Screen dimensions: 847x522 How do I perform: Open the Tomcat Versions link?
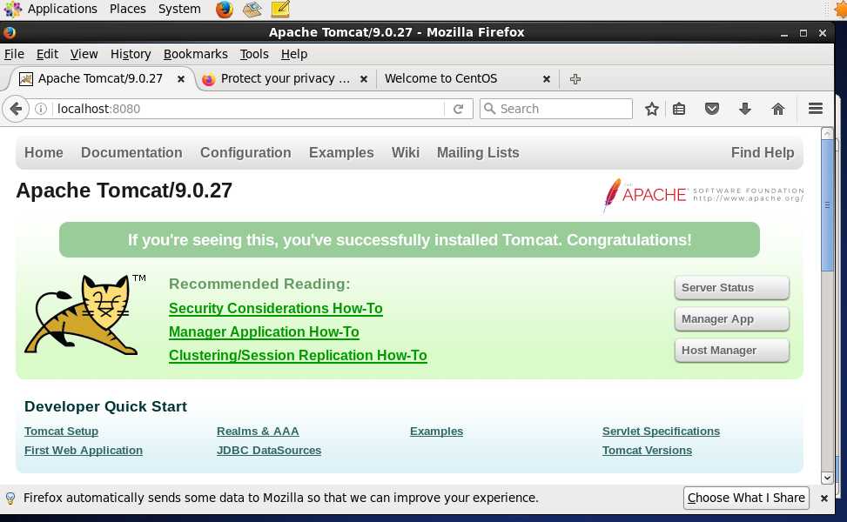point(647,450)
